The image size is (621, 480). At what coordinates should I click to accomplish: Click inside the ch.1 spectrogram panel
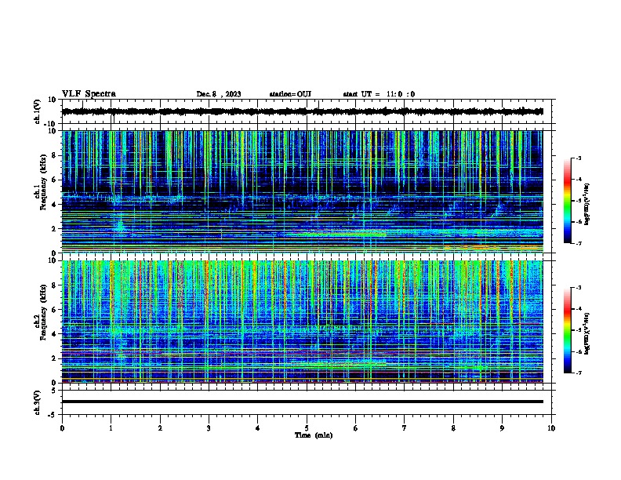(x=302, y=191)
